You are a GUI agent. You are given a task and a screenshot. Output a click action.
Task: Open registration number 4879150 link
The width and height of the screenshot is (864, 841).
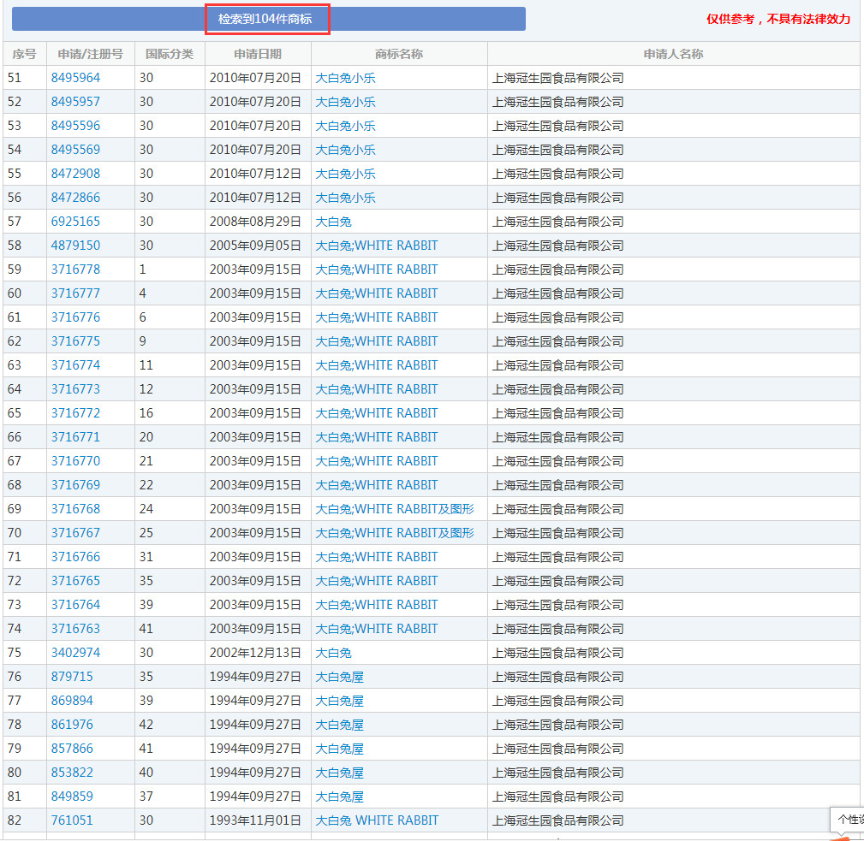75,246
